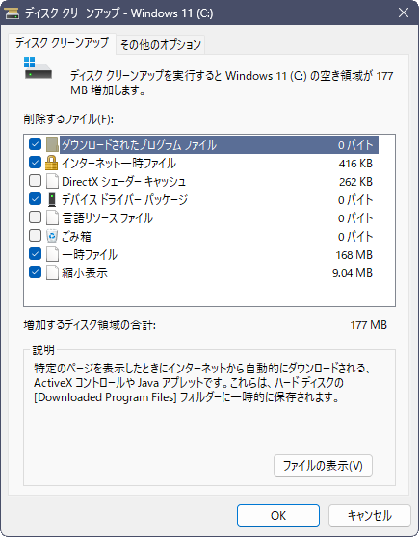
Task: Uncheck the 一時ファイル checkbox
Action: (x=35, y=254)
